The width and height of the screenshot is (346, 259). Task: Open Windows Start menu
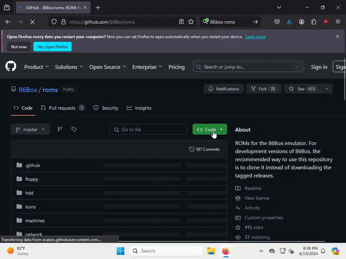(121, 251)
